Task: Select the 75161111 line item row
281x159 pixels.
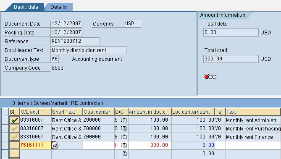Action: pos(5,145)
